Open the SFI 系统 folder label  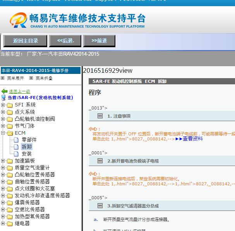[25, 105]
